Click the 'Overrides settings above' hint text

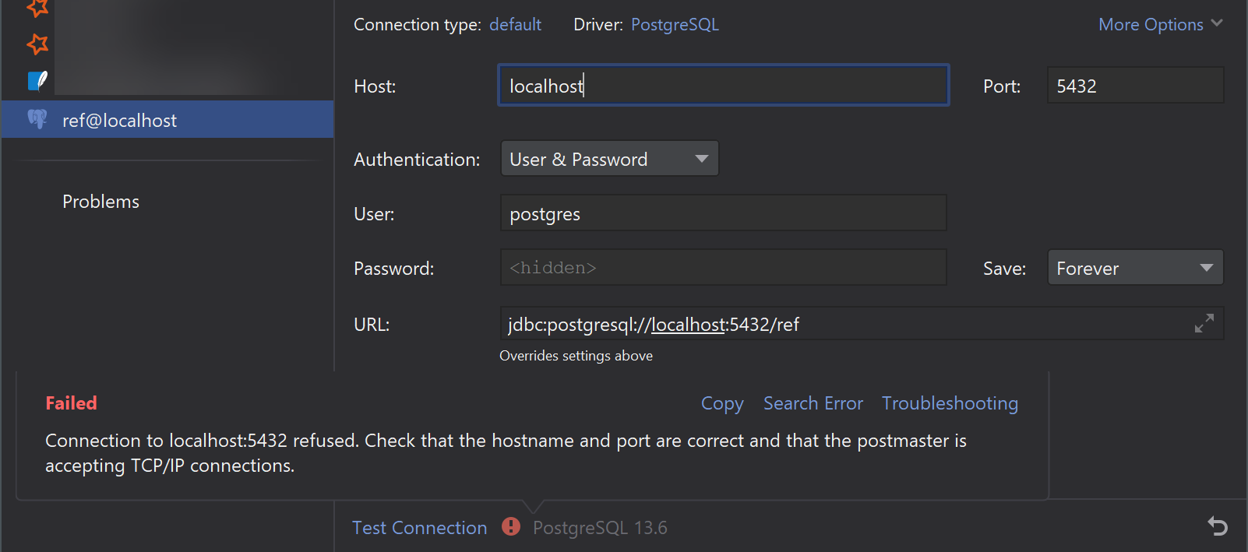click(x=576, y=356)
